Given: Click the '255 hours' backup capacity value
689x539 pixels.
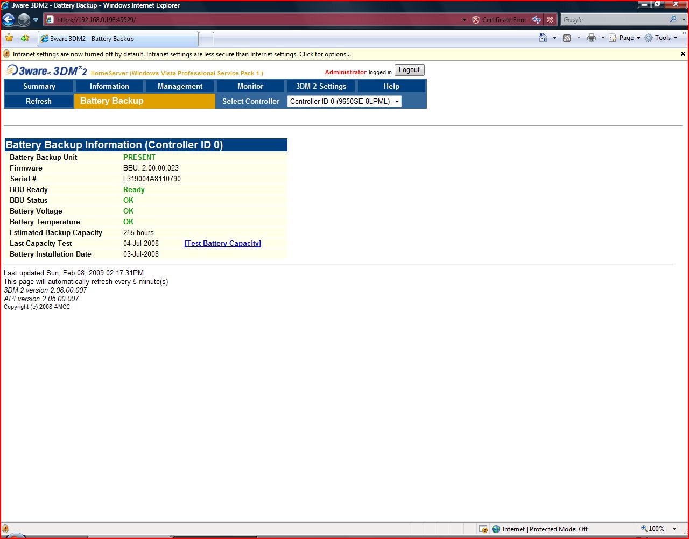Looking at the screenshot, I should point(138,232).
